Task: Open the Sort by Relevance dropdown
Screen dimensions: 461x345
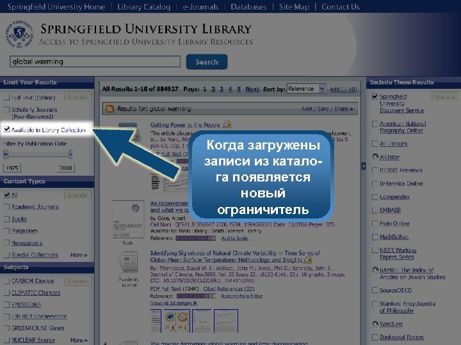Action: (306, 89)
